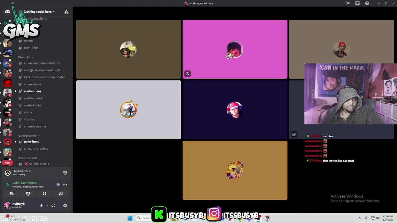Screen dimensions: 397x223
Task: Open the Windows Start menu
Action: pyautogui.click(x=130, y=218)
